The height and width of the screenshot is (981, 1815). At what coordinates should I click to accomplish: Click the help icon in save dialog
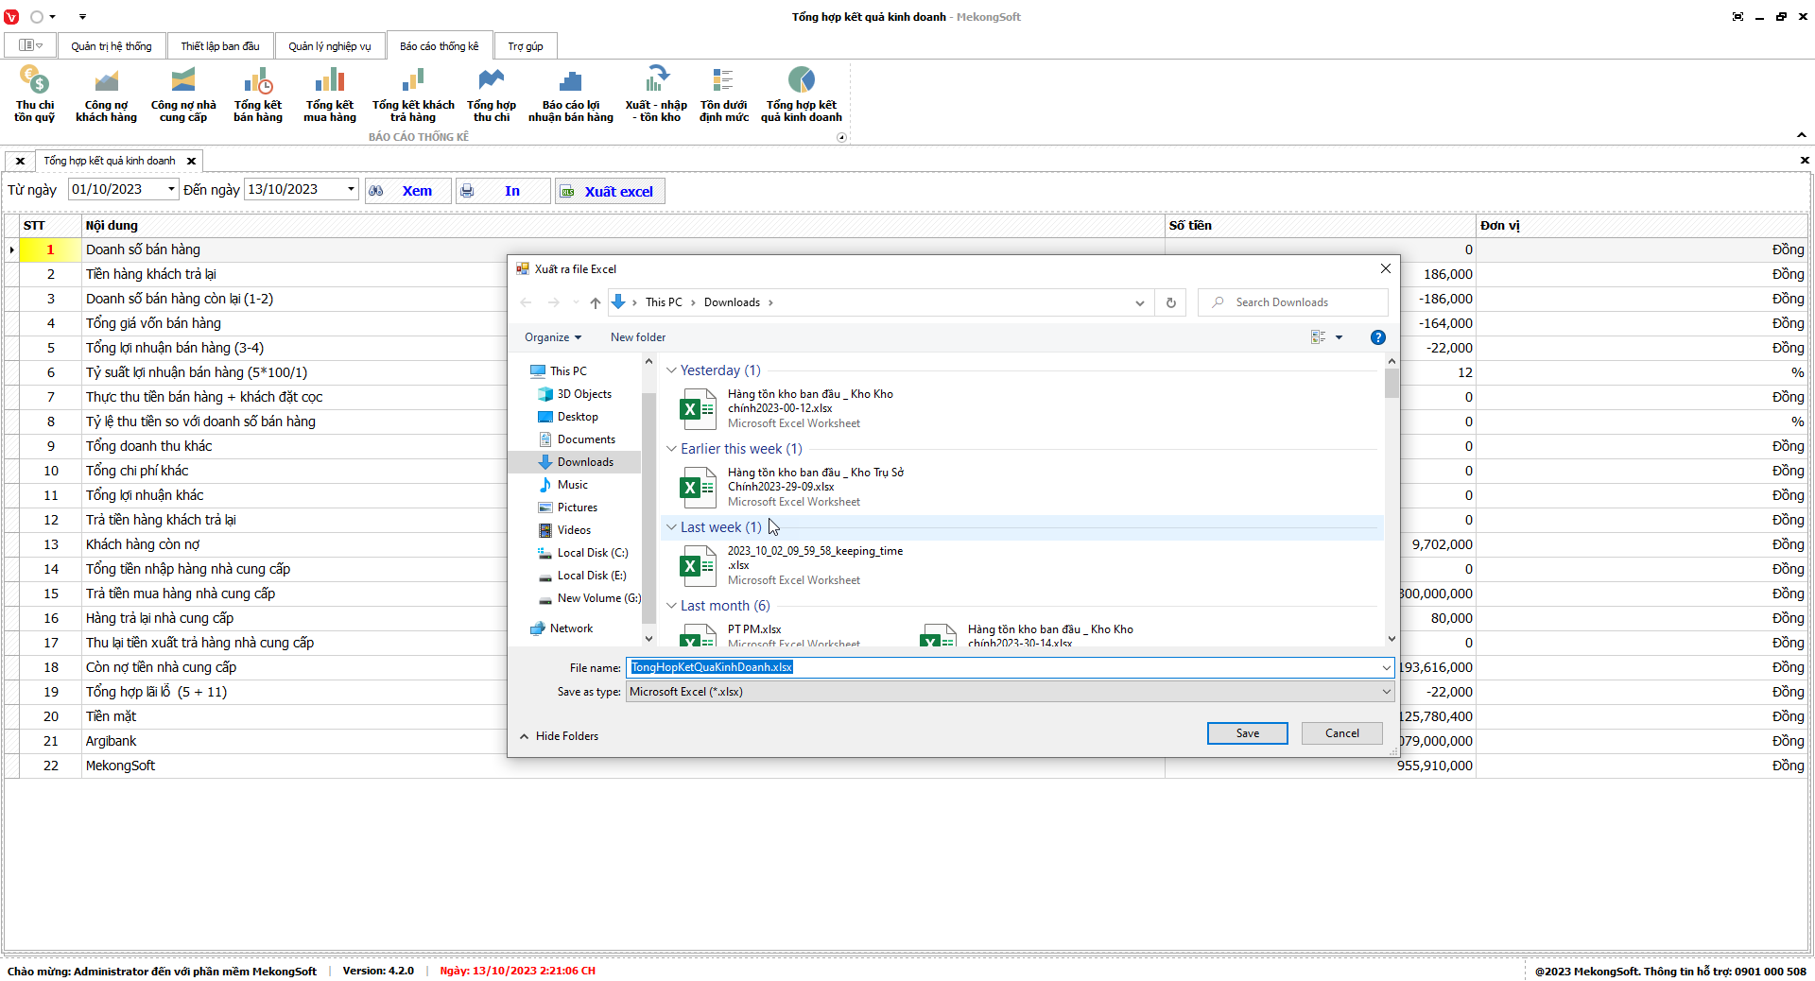click(x=1377, y=337)
